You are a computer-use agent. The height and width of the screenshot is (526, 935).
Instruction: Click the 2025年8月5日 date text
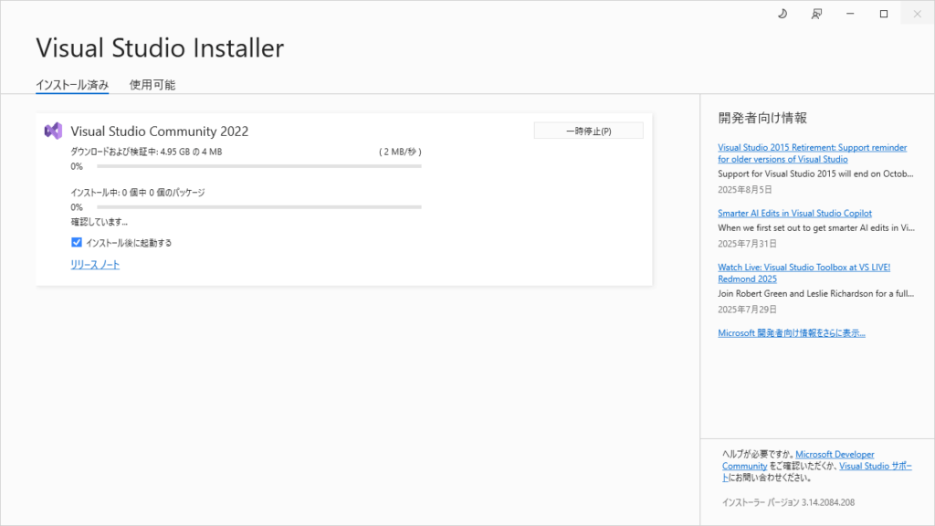745,190
